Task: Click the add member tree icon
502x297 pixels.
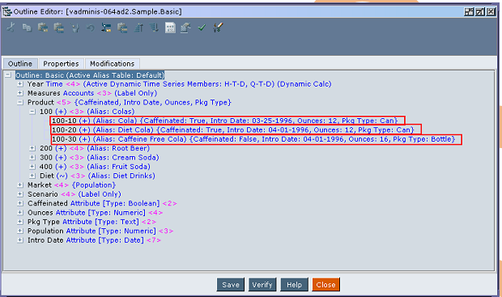Action: tap(106, 28)
